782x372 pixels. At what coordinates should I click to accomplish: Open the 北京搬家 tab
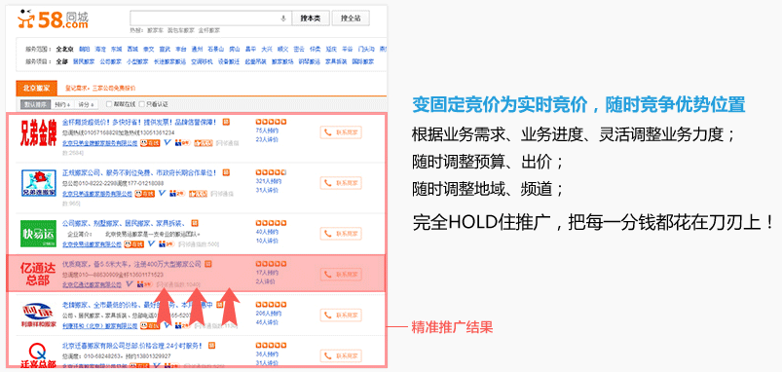(x=36, y=88)
